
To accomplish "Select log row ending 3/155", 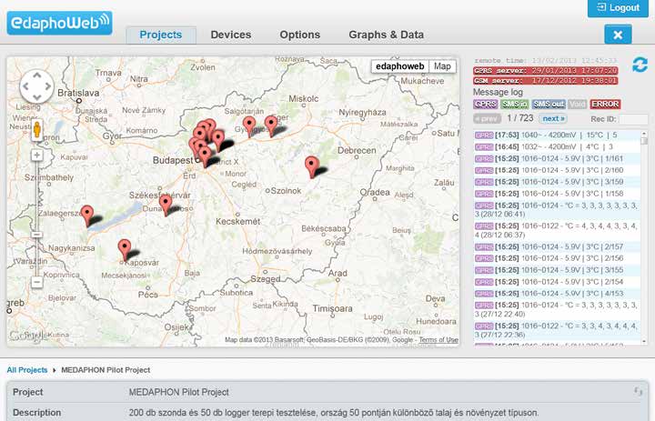I will 557,270.
